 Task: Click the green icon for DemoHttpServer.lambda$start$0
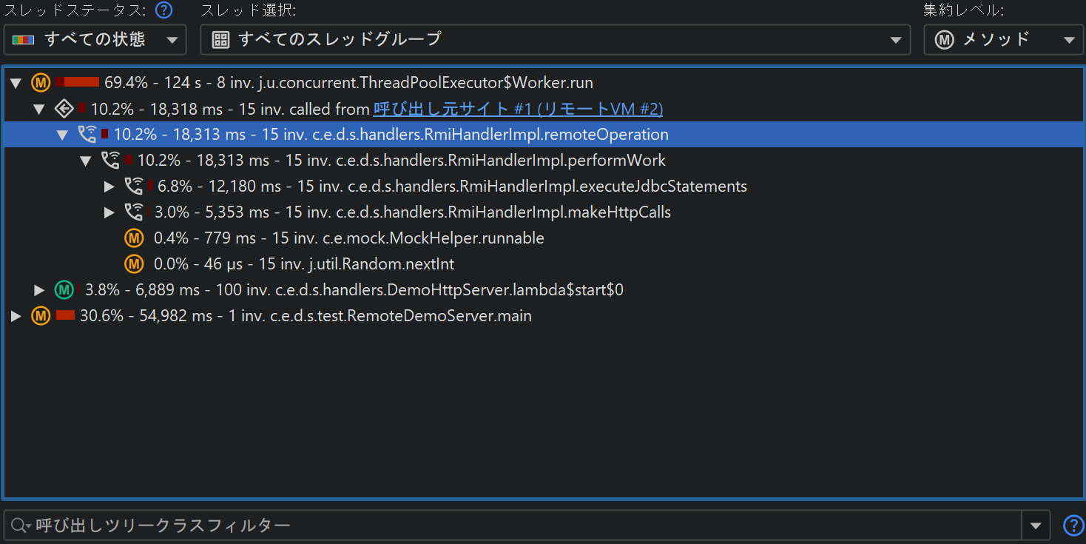(64, 290)
